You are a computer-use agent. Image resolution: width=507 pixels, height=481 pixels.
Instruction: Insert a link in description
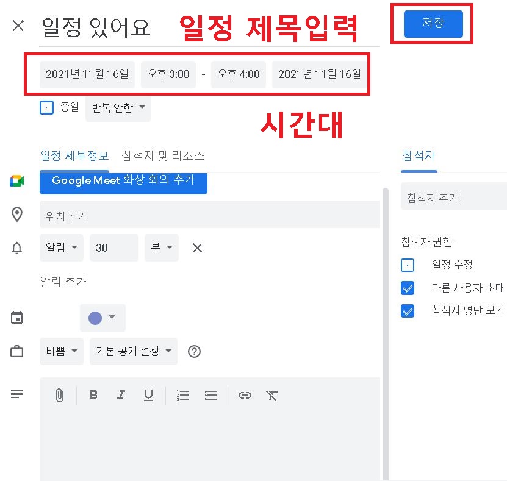coord(245,395)
